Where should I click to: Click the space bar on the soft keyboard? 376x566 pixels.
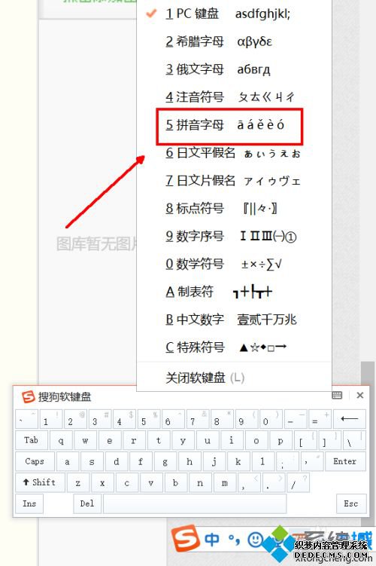(195, 503)
